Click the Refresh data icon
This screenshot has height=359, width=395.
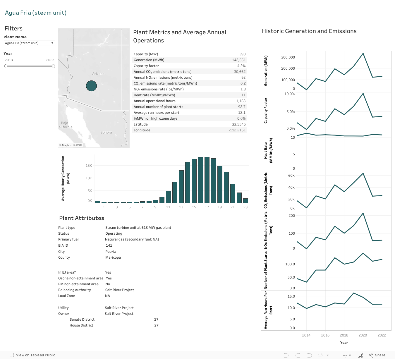(320, 355)
